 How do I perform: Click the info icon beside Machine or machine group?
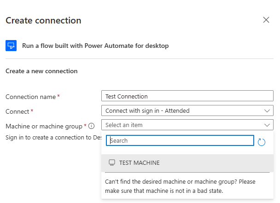[x=92, y=126]
